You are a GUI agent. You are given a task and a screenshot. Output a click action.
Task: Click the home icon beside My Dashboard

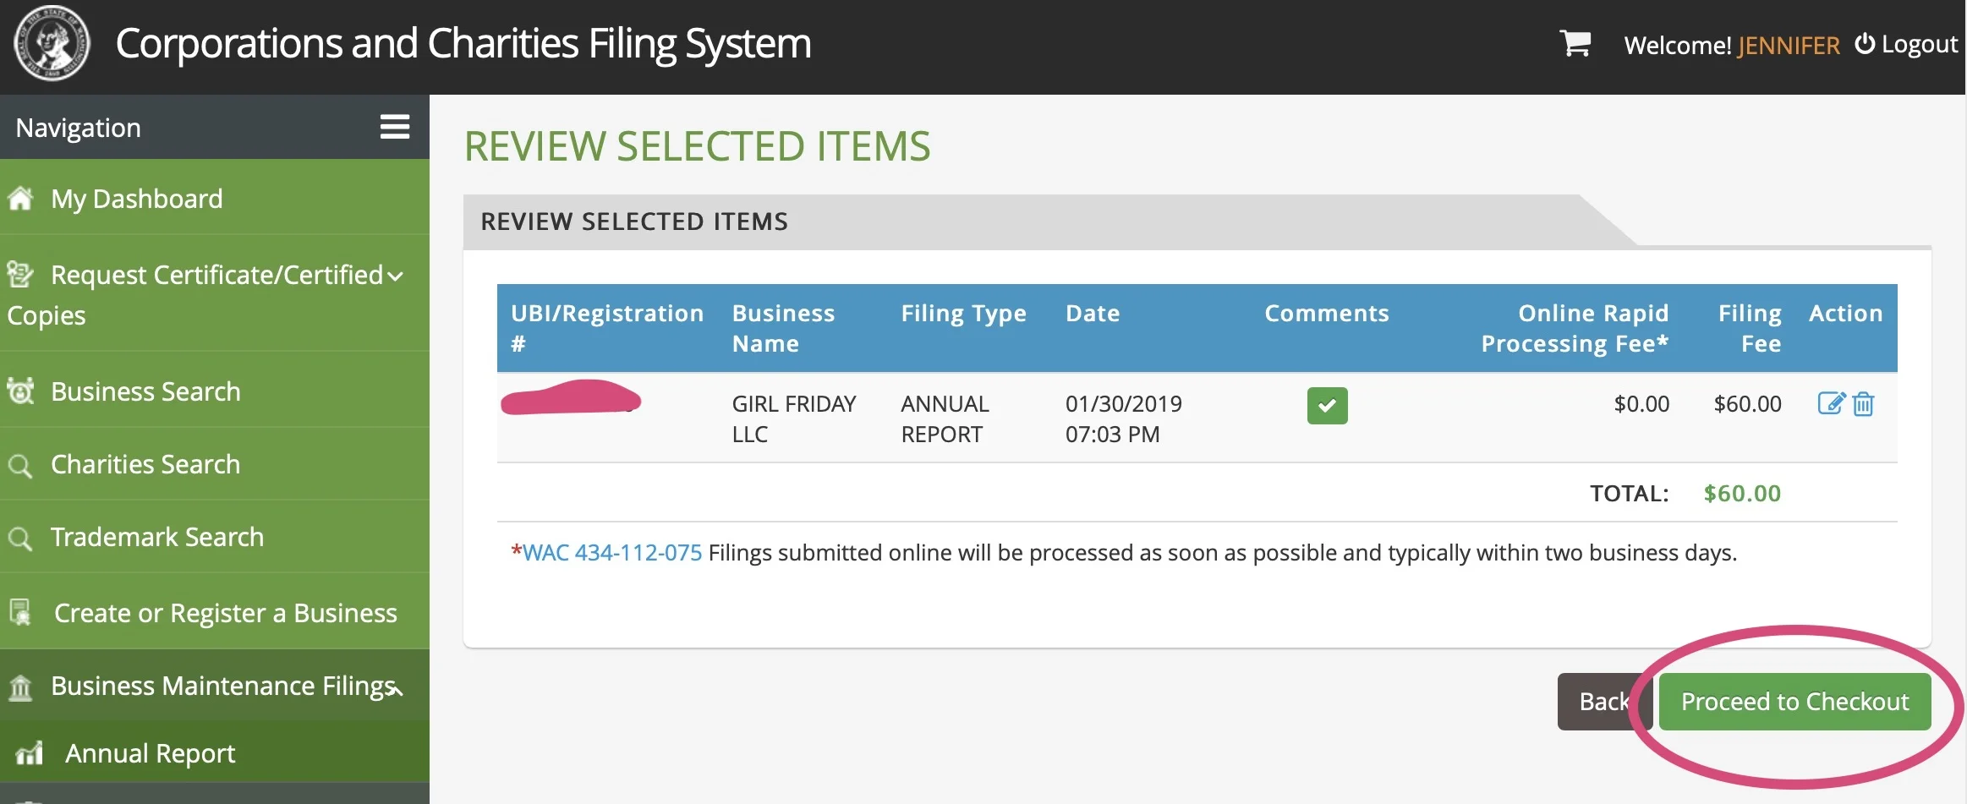pos(20,199)
